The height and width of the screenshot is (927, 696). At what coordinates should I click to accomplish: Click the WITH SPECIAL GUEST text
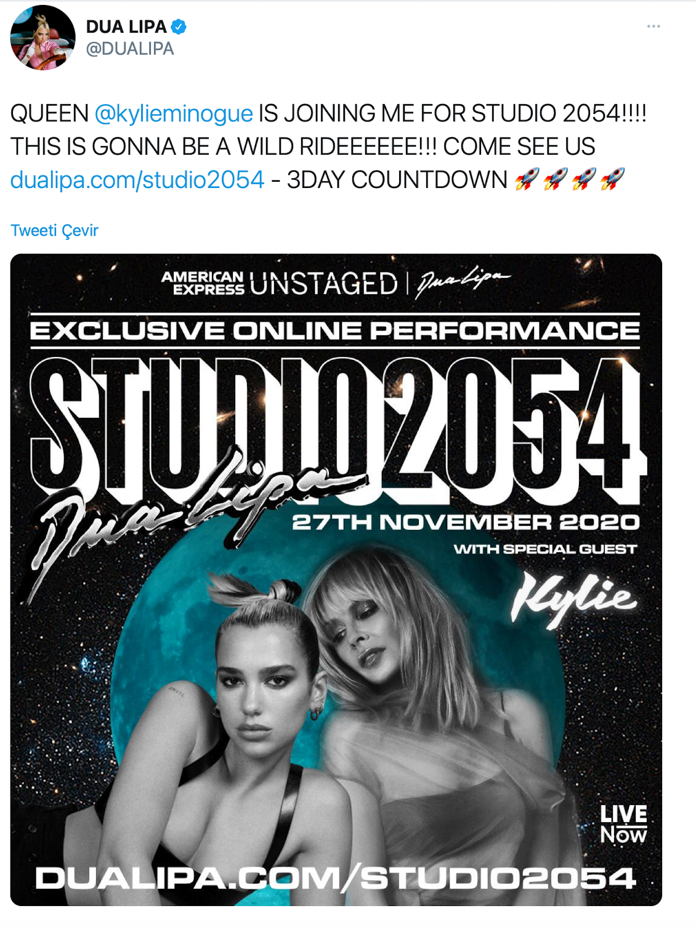(545, 549)
